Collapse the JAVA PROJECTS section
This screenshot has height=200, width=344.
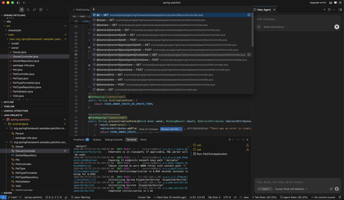pos(13,115)
